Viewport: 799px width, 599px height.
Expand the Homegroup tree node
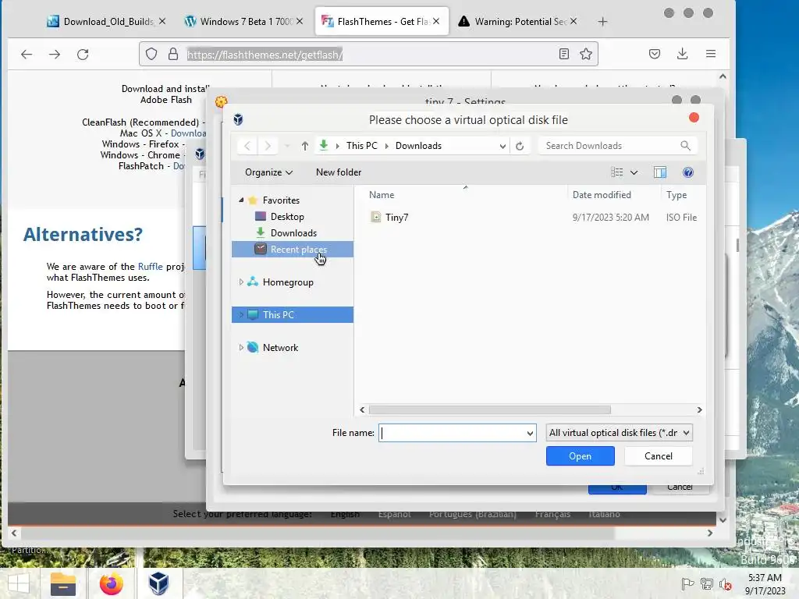241,282
